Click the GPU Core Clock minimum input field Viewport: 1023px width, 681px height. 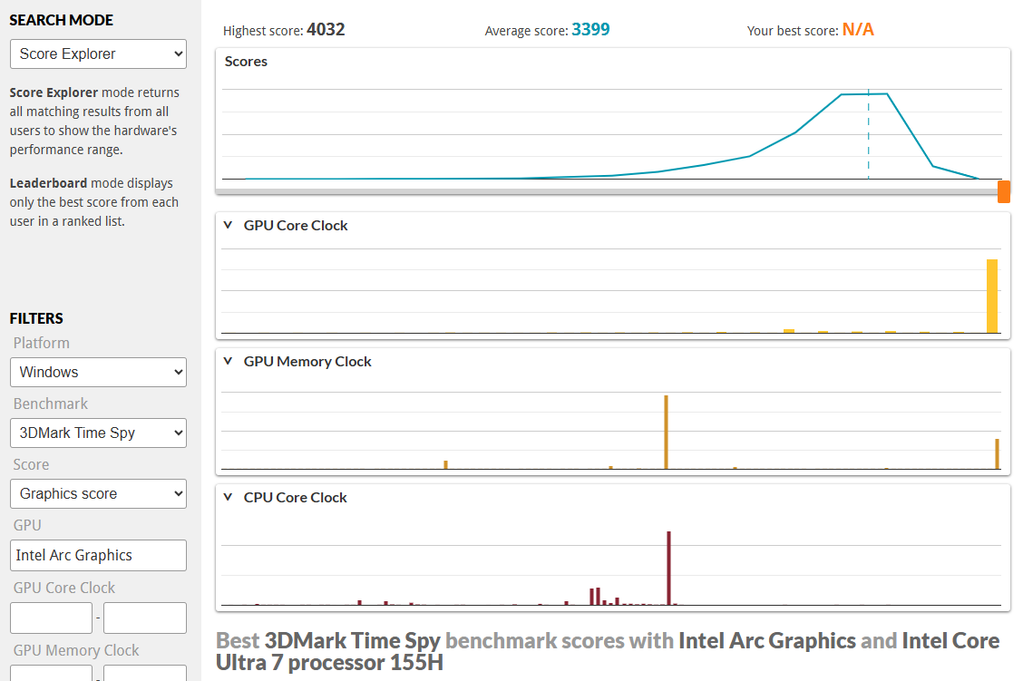click(x=51, y=618)
